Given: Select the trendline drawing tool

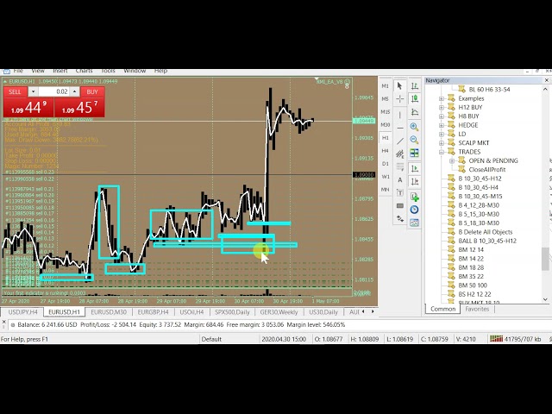Looking at the screenshot, I should (399, 140).
